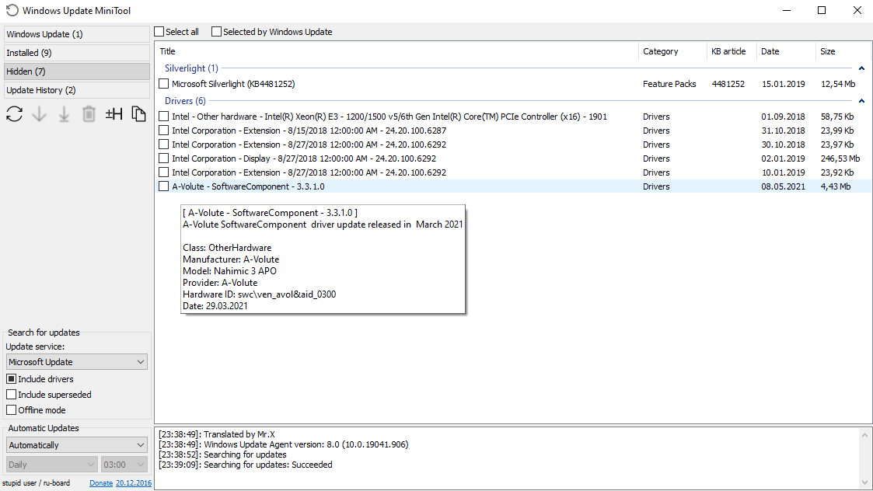Enable the Selected by Windows Update checkbox
This screenshot has width=873, height=491.
point(217,32)
